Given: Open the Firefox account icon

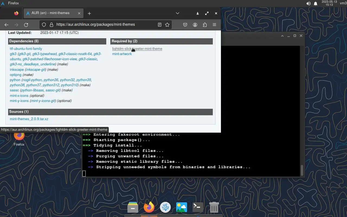Looking at the screenshot, I should pos(195,25).
